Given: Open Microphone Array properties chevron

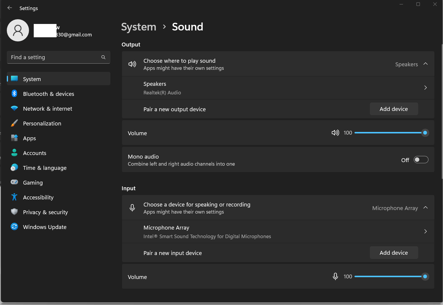Looking at the screenshot, I should point(426,231).
